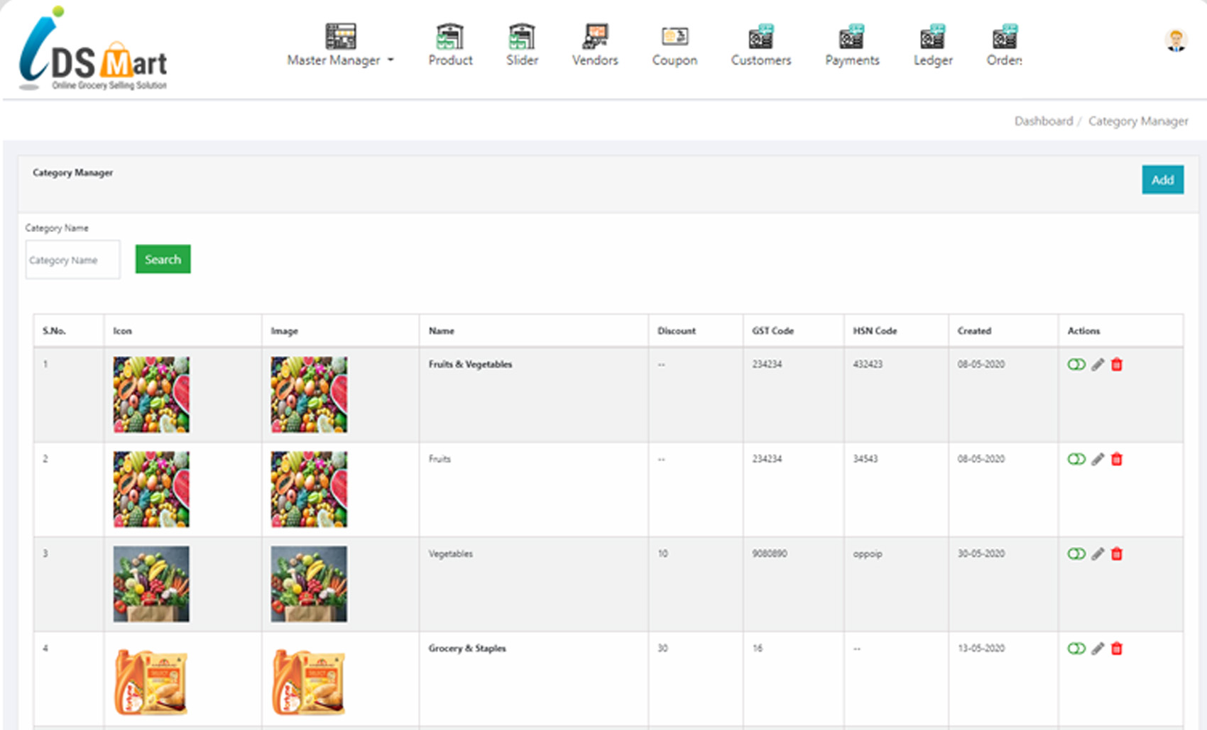Open the Payments menu item
Viewport: 1207px width, 730px height.
(852, 45)
